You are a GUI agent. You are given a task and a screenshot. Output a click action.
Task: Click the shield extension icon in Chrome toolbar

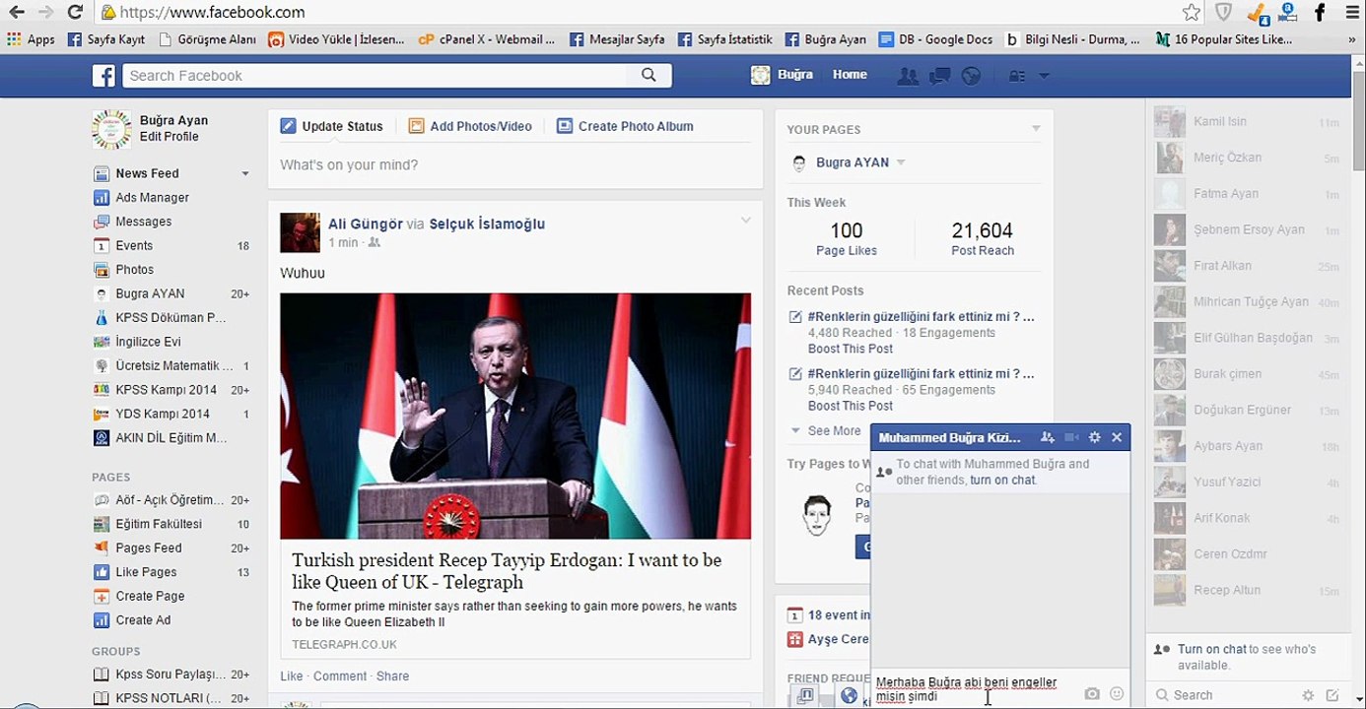click(1223, 13)
